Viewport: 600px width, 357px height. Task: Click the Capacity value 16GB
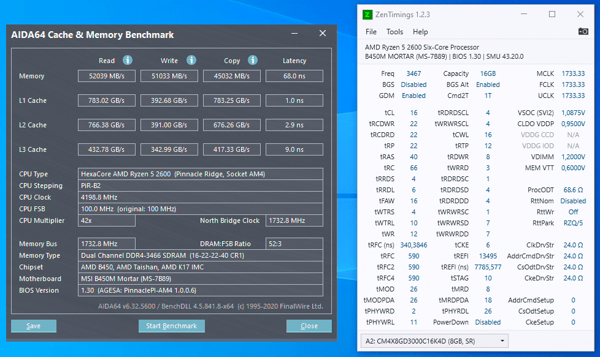pyautogui.click(x=488, y=73)
